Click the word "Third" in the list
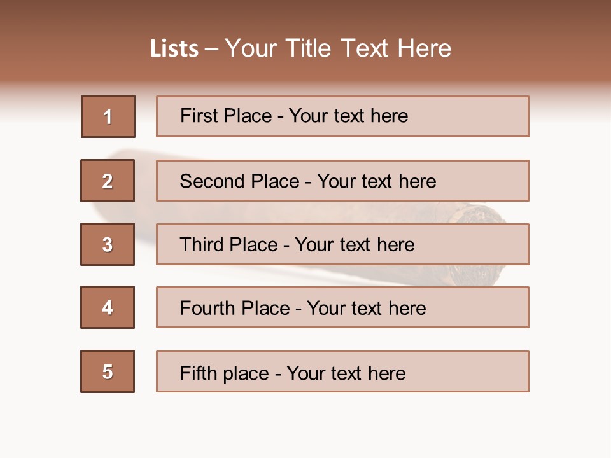Screen dimensions: 611x458 [202, 245]
